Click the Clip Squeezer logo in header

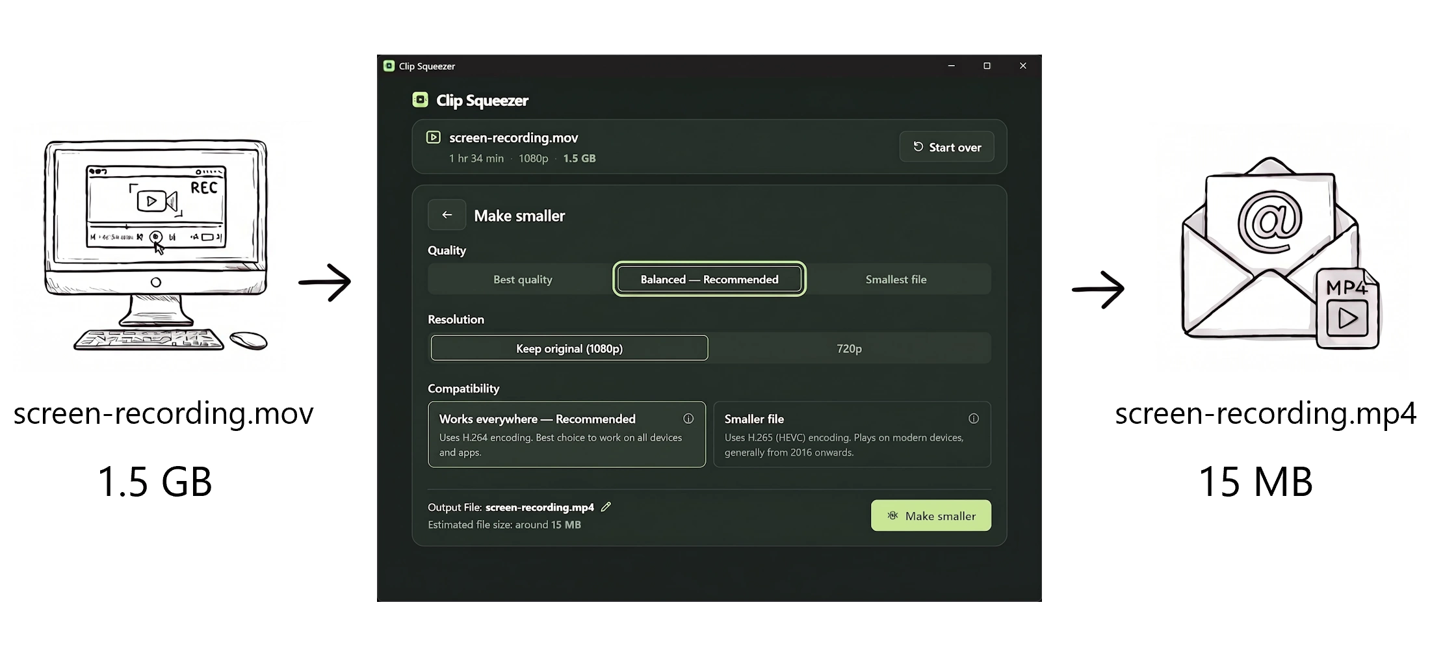pos(421,100)
